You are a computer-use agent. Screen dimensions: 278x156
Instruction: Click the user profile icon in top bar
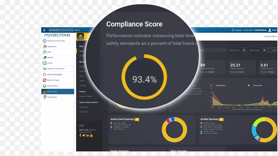[270, 30]
